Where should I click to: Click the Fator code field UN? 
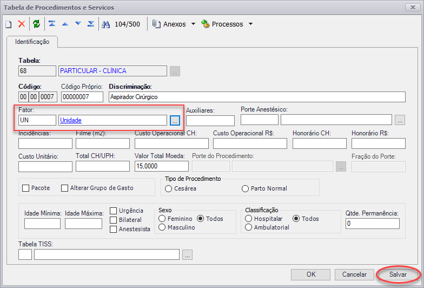[x=37, y=120]
